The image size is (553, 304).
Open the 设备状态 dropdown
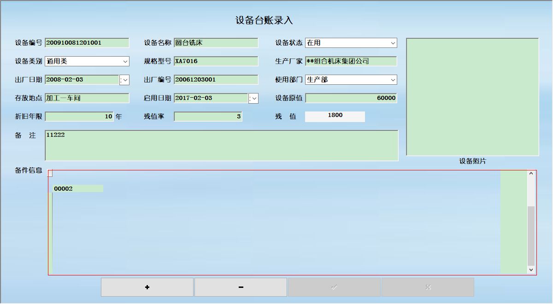tap(393, 43)
